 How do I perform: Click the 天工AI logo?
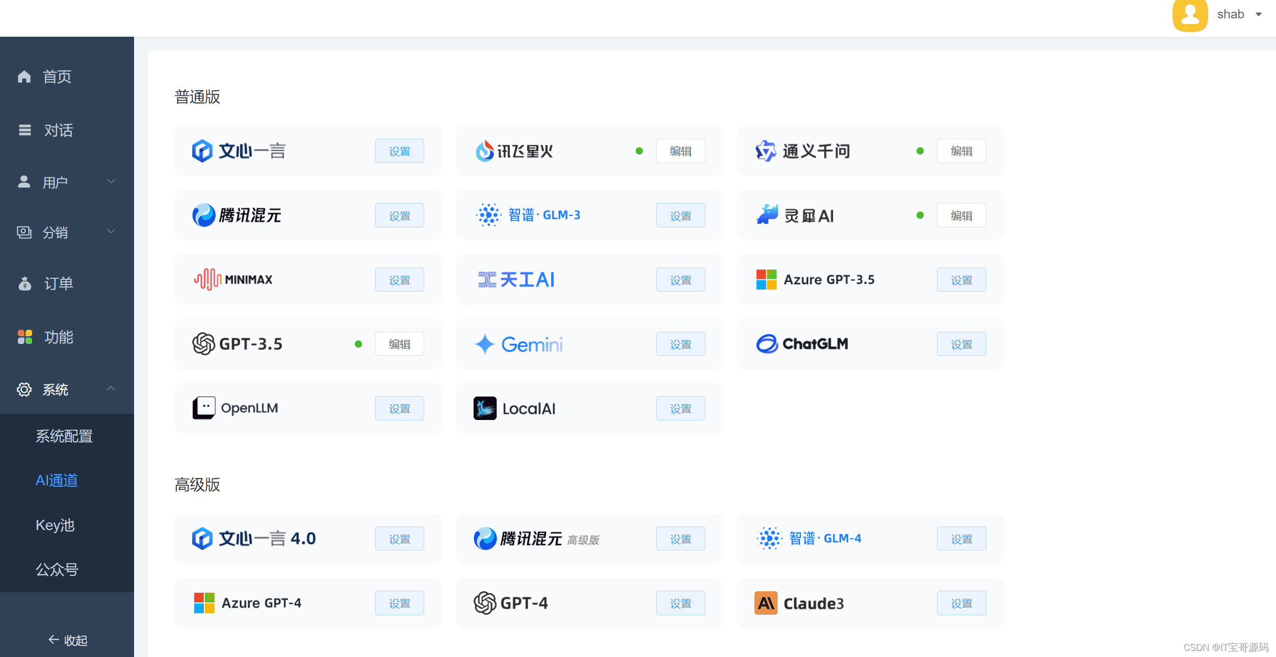point(487,279)
